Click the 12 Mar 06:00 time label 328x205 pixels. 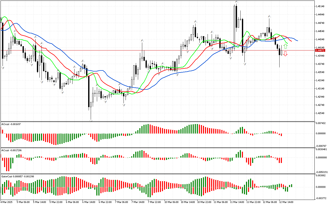point(270,202)
